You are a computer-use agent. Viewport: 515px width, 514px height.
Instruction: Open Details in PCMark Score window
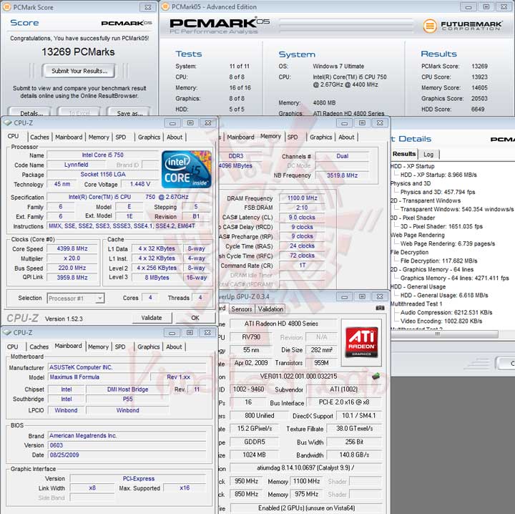pyautogui.click(x=30, y=112)
